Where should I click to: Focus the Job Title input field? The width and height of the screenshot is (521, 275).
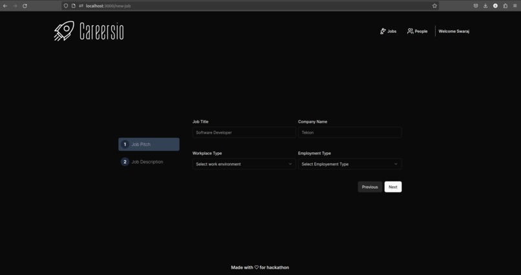tap(244, 132)
